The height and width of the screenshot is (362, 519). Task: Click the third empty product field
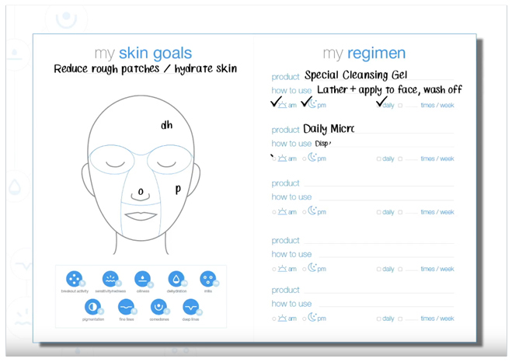coord(379,183)
